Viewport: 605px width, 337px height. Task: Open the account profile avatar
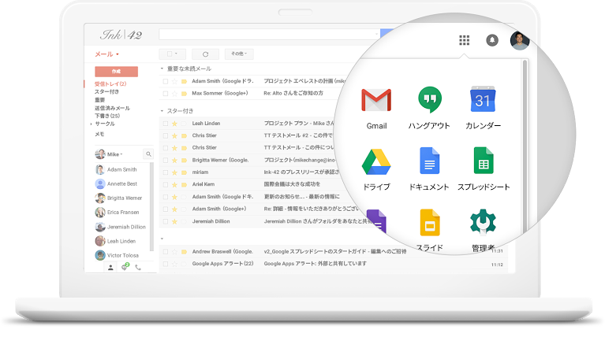(519, 40)
